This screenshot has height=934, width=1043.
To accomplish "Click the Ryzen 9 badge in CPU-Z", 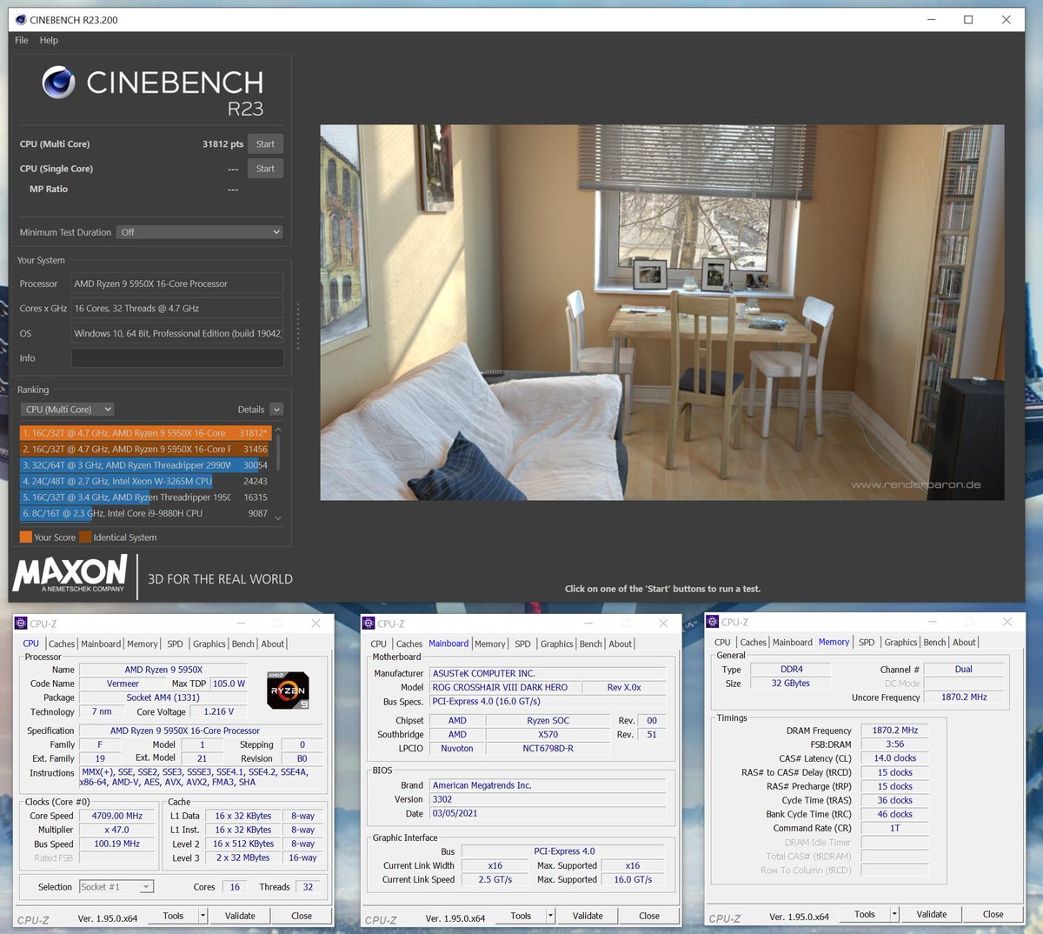I will 288,690.
